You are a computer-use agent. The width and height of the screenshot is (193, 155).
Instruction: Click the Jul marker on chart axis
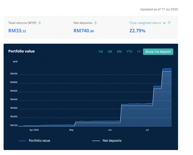point(147,130)
